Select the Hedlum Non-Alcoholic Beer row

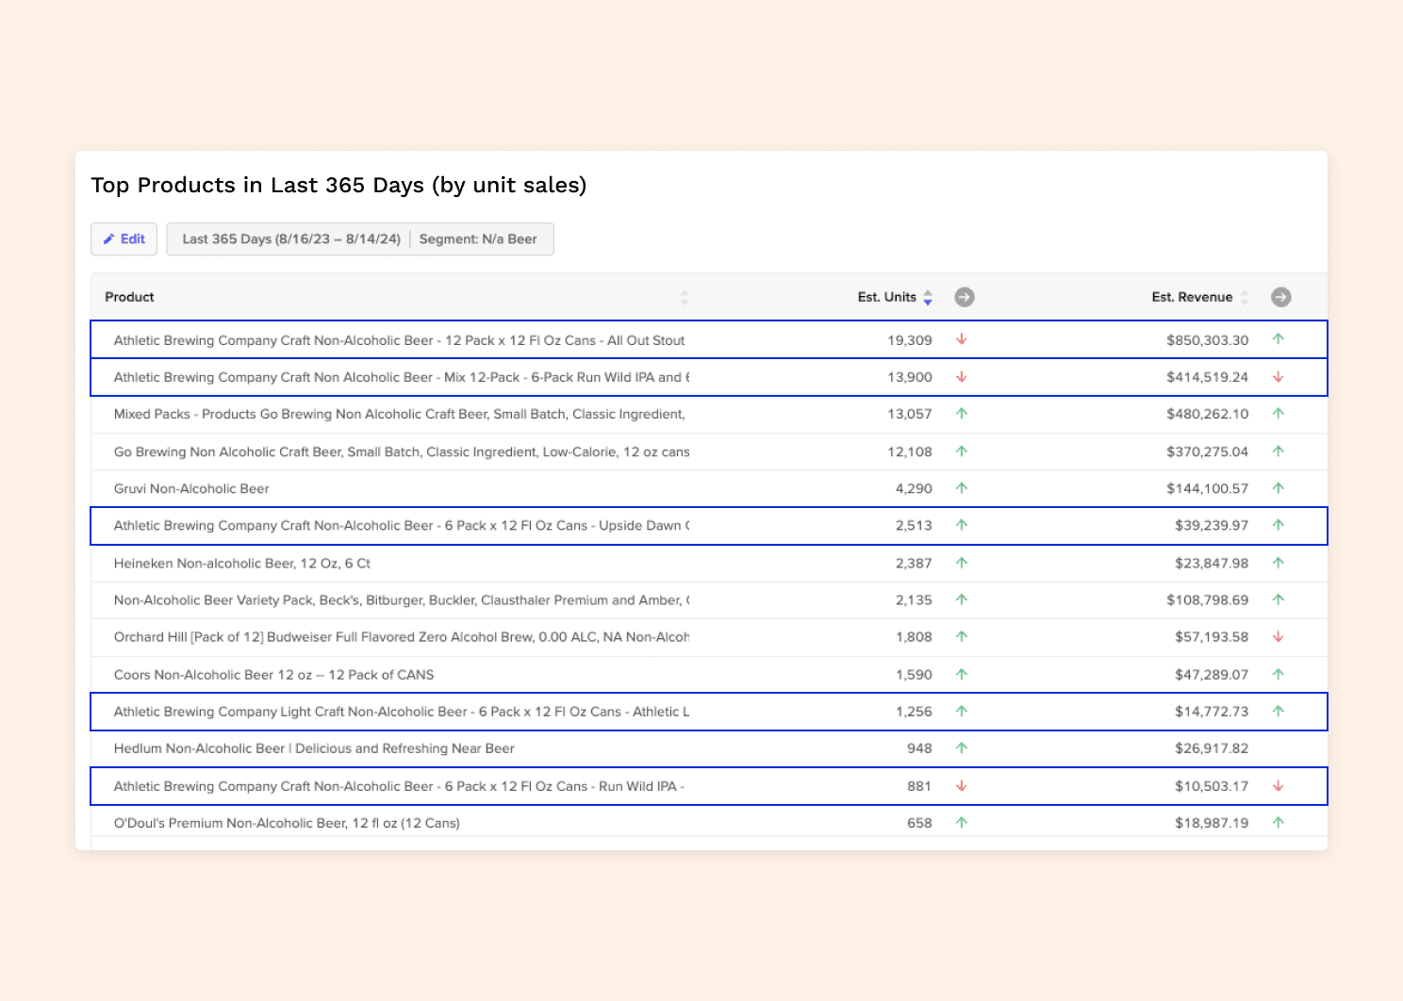point(709,748)
